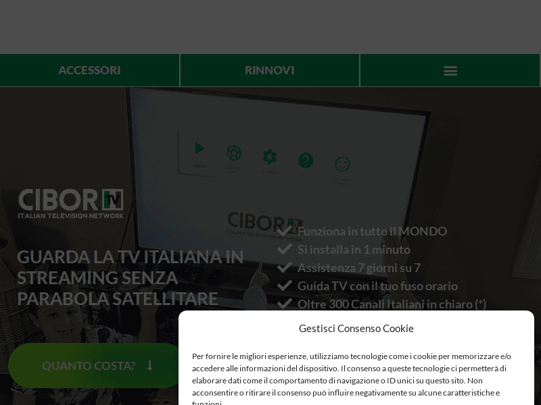Click the checkmark near Guida TV con il tuo fuso orario

click(x=284, y=285)
